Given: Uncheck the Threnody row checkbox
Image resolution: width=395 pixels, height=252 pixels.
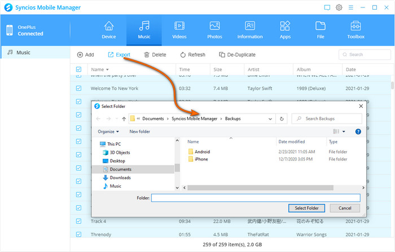Looking at the screenshot, I should [79, 234].
